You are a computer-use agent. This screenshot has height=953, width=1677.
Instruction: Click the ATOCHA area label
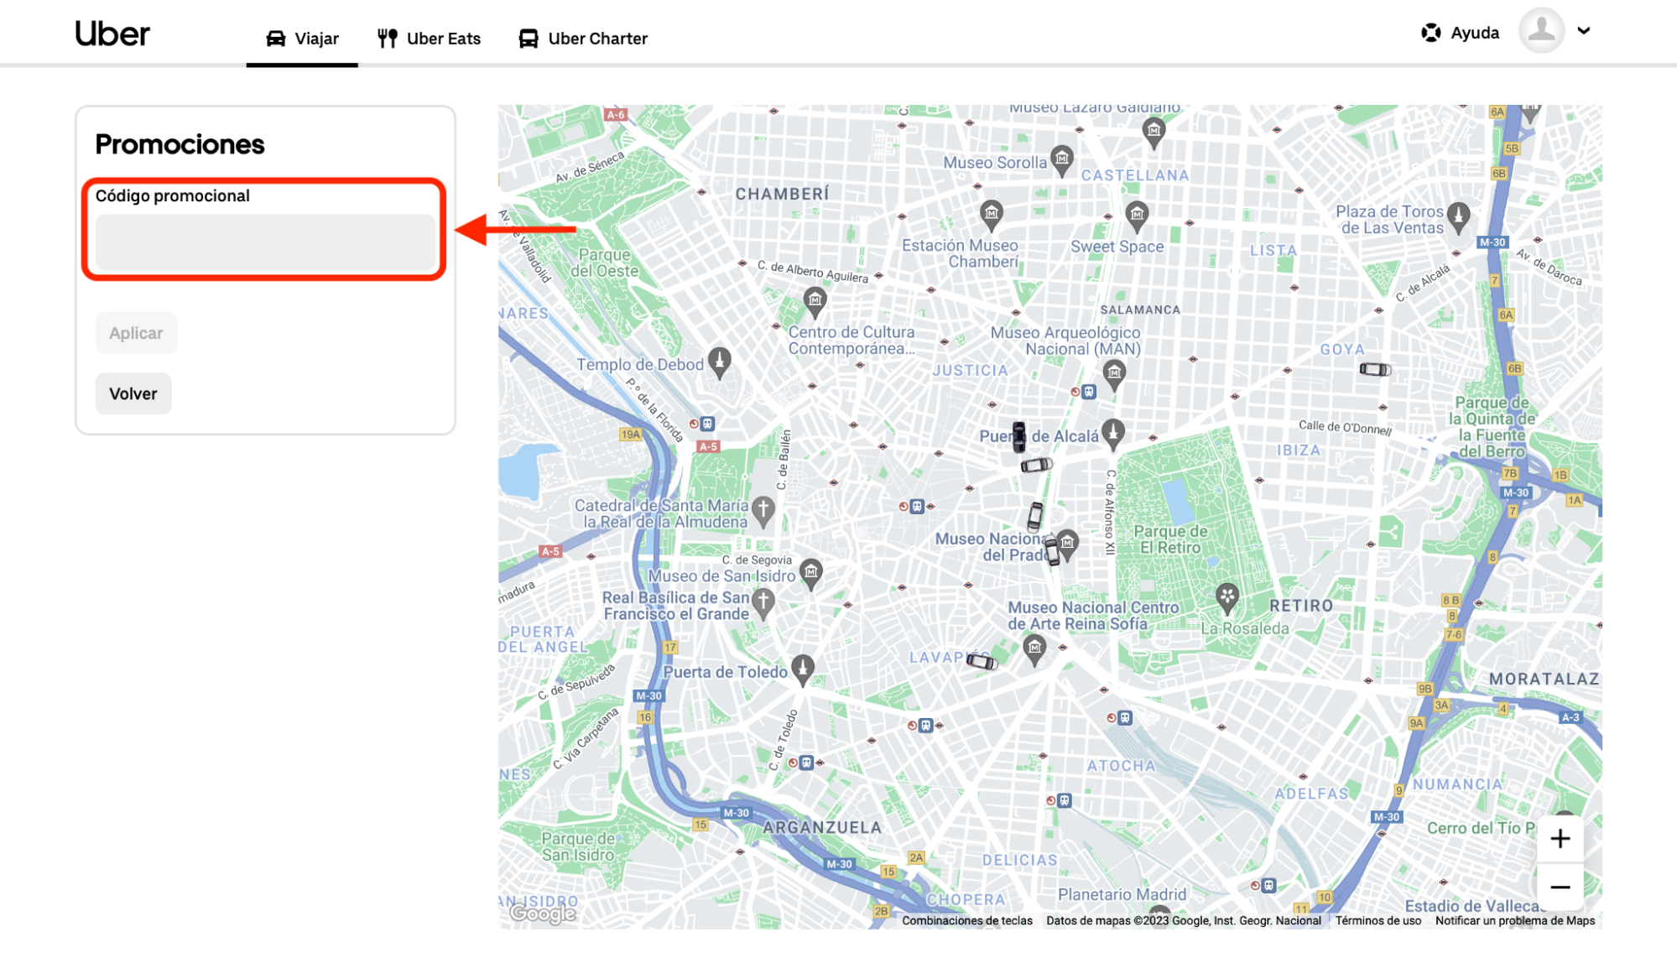pos(1121,766)
